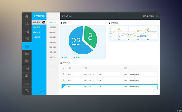Open the 学习心得 submenu item
This screenshot has width=182, height=112.
pyautogui.click(x=52, y=52)
